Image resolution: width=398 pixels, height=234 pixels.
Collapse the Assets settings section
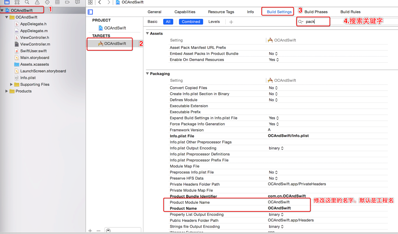click(x=147, y=33)
